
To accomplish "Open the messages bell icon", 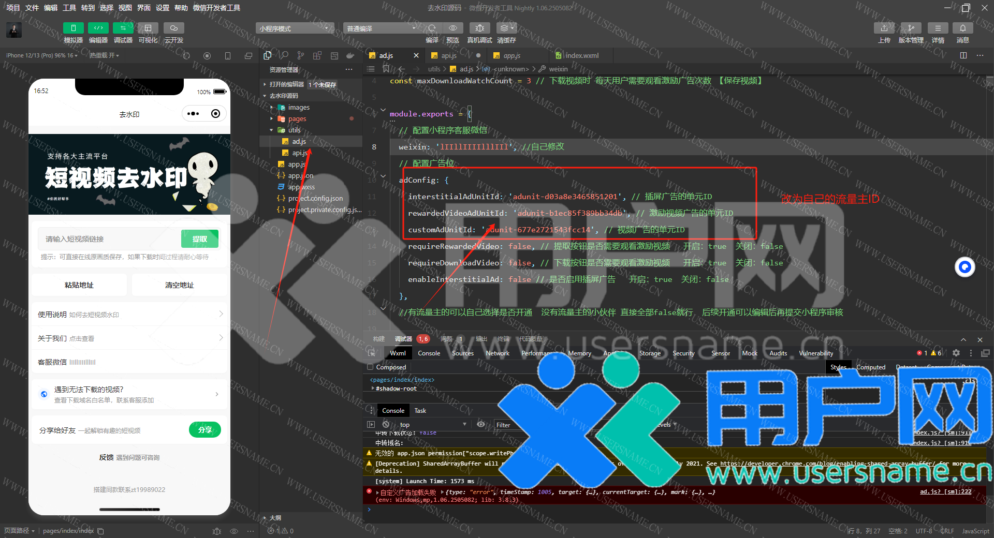I will click(x=962, y=28).
